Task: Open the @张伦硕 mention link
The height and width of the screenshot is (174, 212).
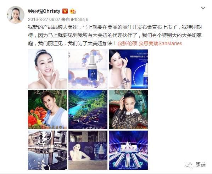Action: coord(127,43)
